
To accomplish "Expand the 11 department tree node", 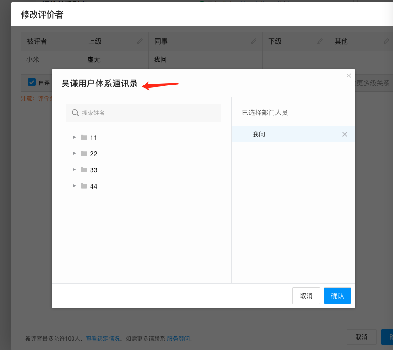I will point(74,137).
